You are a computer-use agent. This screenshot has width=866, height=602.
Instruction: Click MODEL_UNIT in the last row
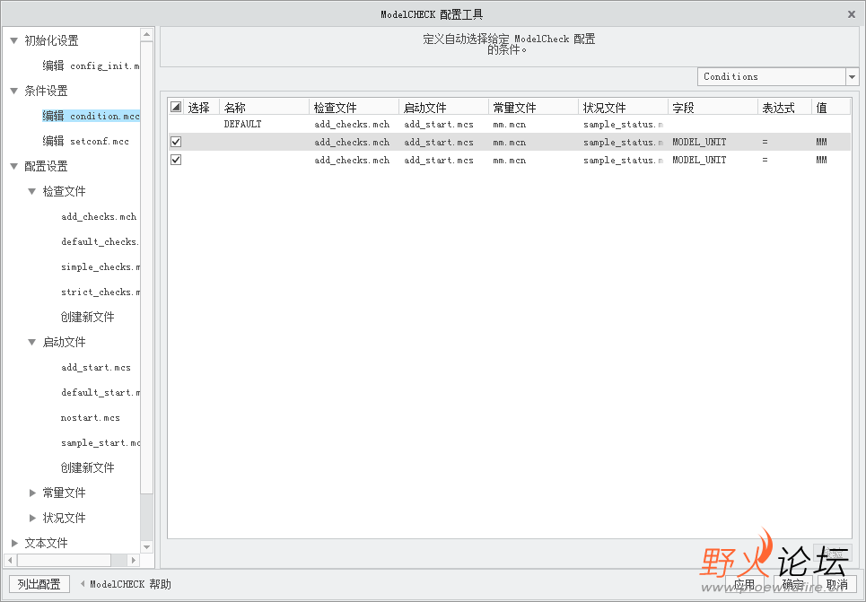click(x=699, y=160)
